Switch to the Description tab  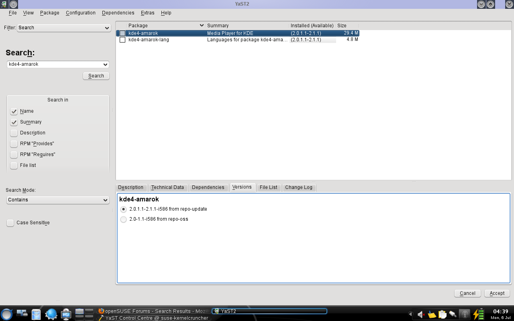click(131, 187)
